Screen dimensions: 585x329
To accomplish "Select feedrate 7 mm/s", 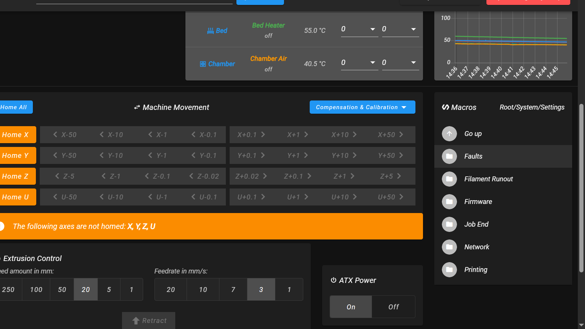I will [x=233, y=289].
